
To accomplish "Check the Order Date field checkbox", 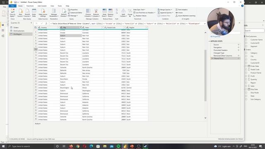I will point(246,66).
